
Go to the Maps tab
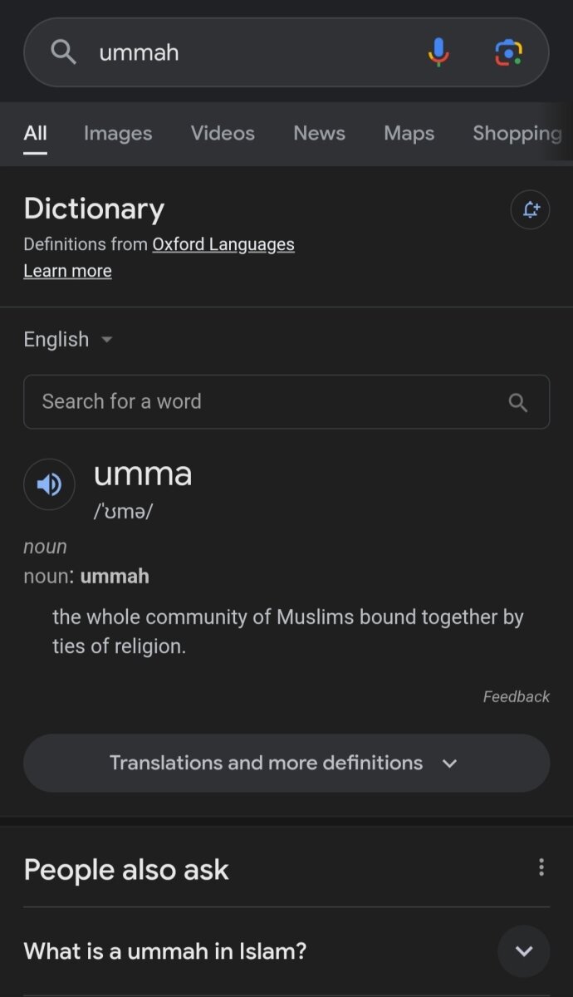(409, 133)
